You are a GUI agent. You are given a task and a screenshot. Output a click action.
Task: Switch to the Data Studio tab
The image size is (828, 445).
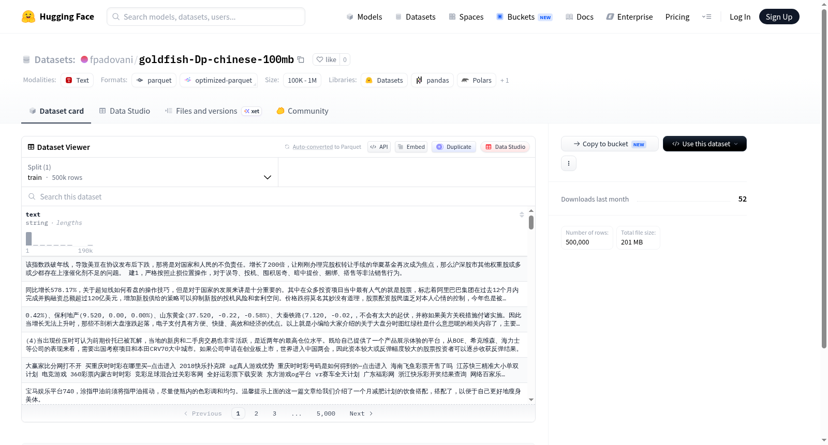pyautogui.click(x=125, y=111)
